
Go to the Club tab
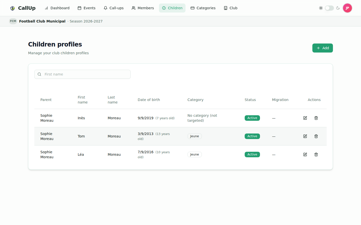pyautogui.click(x=231, y=8)
